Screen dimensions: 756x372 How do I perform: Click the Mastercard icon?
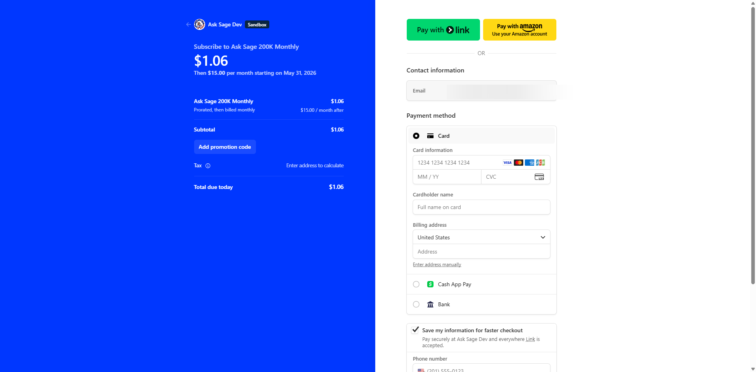tap(518, 163)
